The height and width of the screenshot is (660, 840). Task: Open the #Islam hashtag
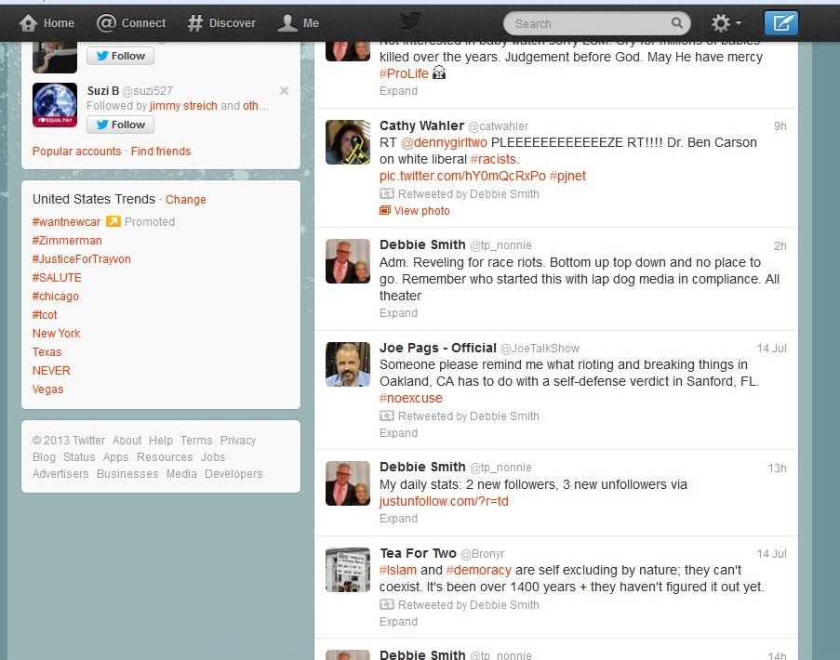click(398, 570)
